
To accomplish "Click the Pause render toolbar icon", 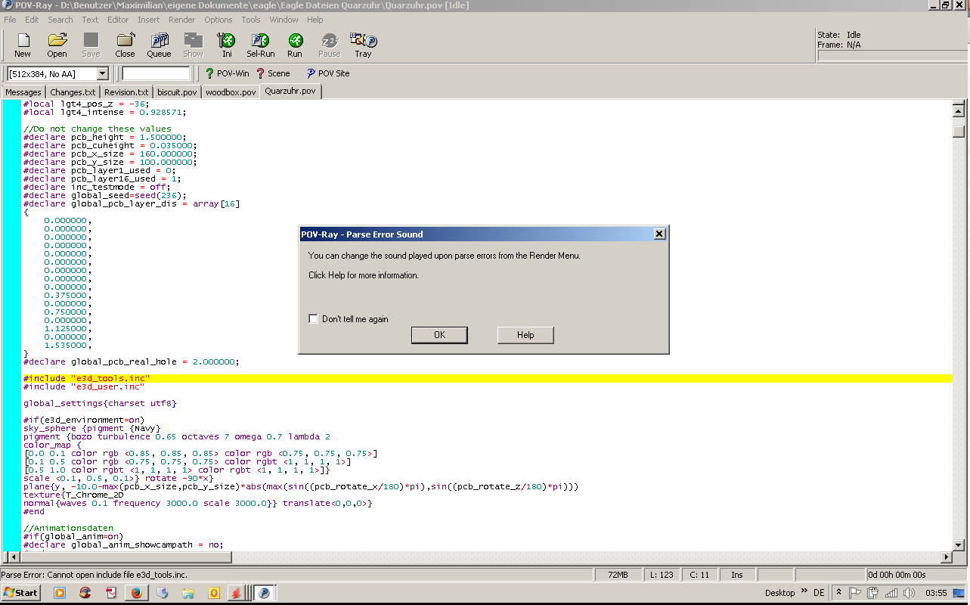I will point(330,45).
